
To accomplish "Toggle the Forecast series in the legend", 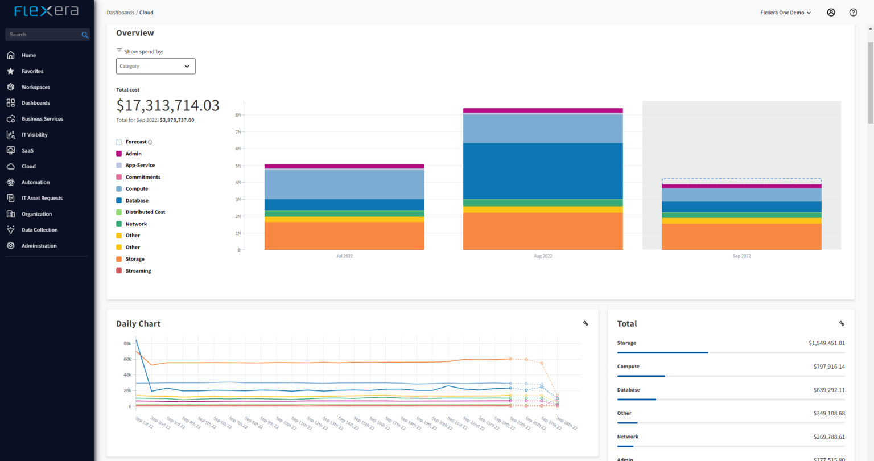I will tap(135, 142).
